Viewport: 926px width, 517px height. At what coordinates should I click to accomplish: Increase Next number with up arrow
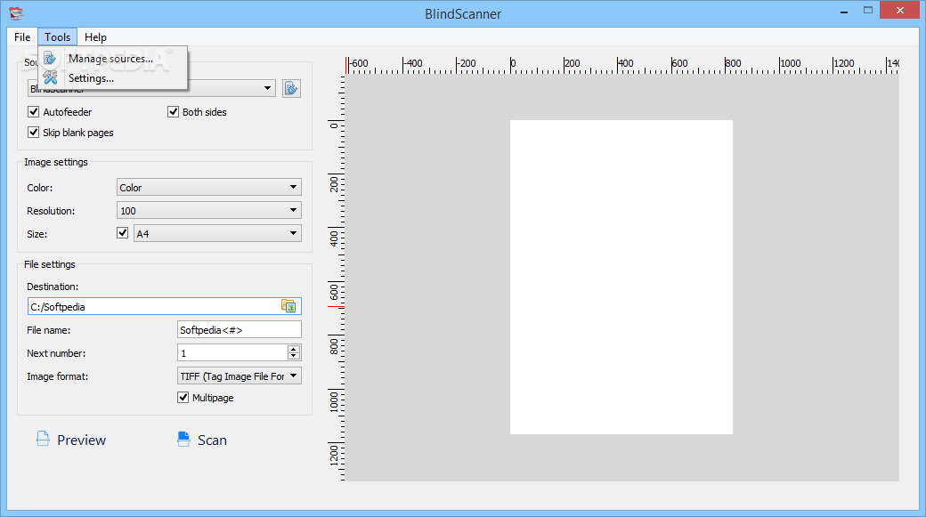click(294, 349)
